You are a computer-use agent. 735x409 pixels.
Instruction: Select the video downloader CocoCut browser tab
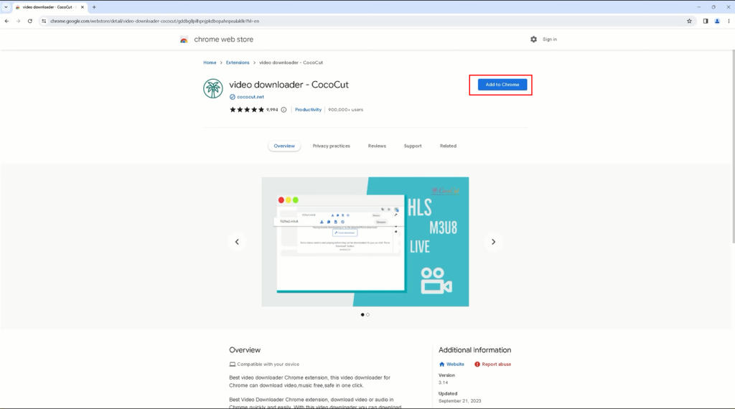click(x=50, y=7)
